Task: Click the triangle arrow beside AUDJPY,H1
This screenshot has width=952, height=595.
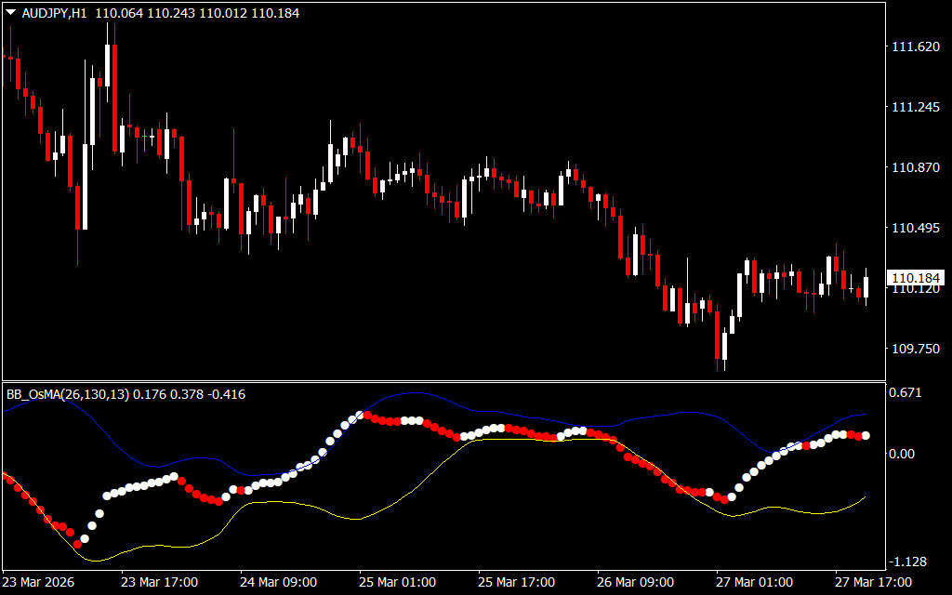Action: coord(11,14)
